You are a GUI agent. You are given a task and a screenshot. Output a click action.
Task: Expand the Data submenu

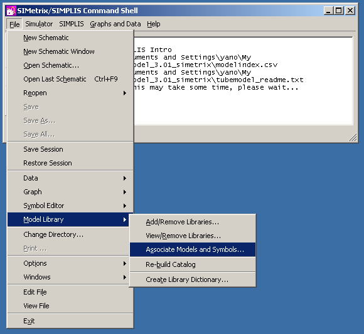[x=70, y=178]
